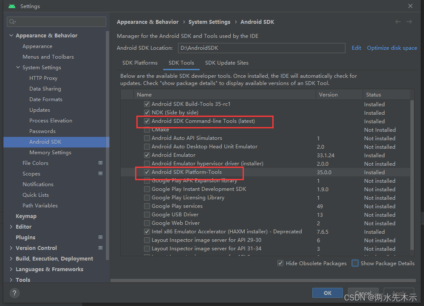
Task: Disable Hide Obsolete Packages
Action: (280, 263)
